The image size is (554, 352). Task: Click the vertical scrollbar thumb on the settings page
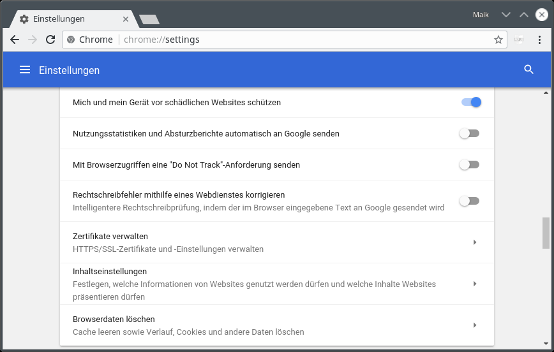[x=546, y=233]
